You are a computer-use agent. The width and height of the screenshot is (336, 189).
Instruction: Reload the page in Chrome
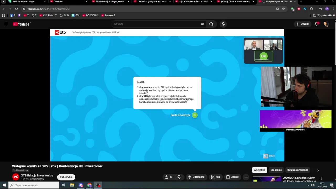(x=16, y=9)
